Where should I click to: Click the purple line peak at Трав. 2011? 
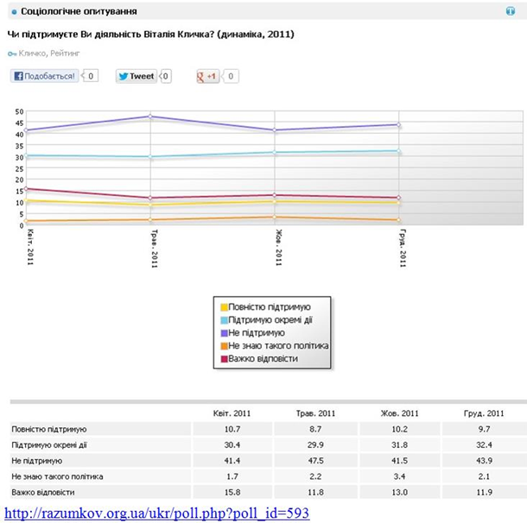[151, 117]
